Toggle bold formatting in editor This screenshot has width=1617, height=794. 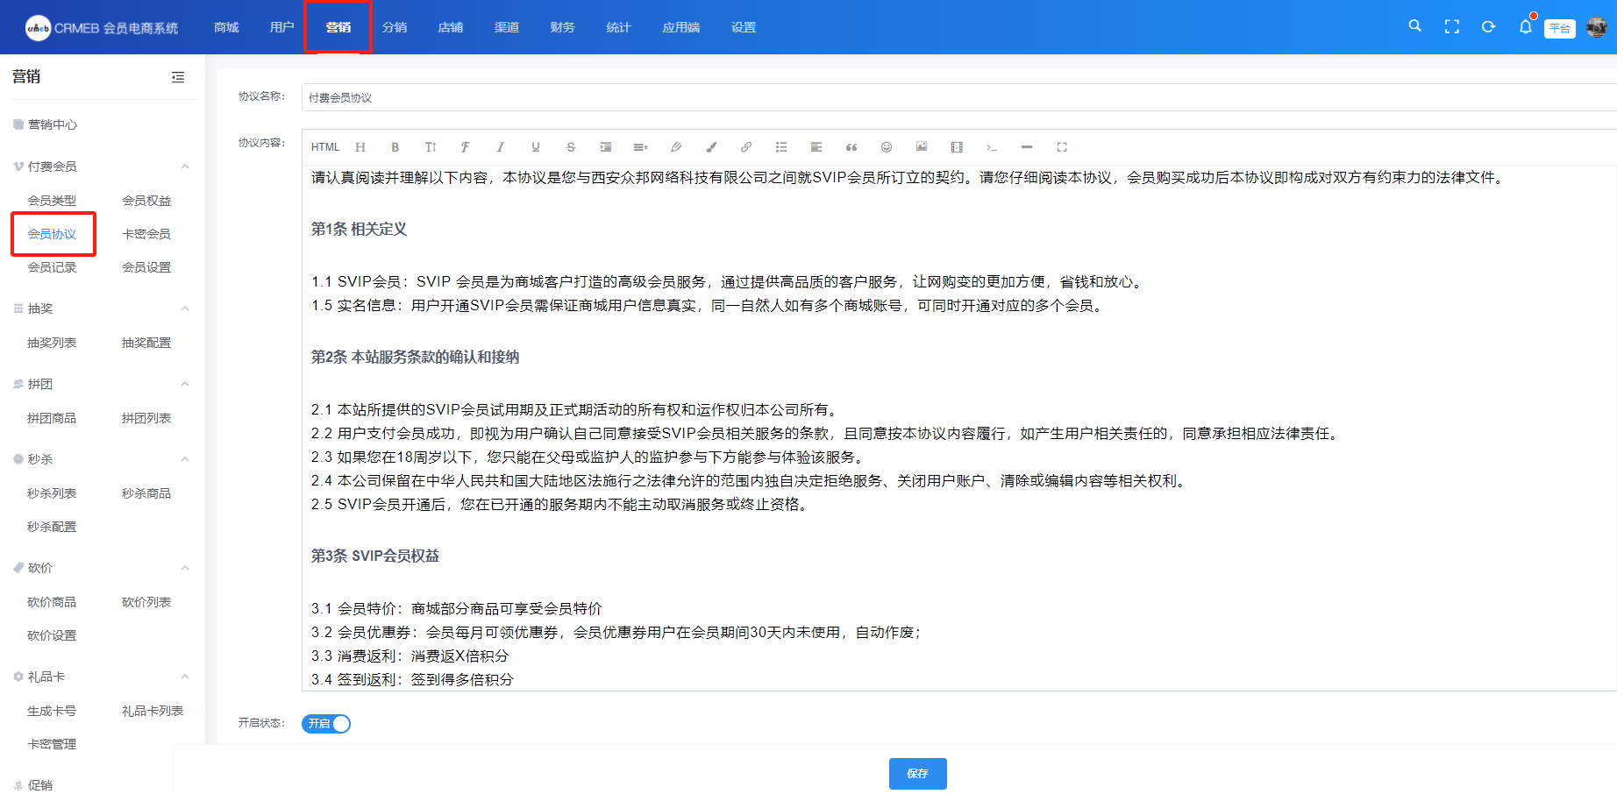click(x=395, y=147)
